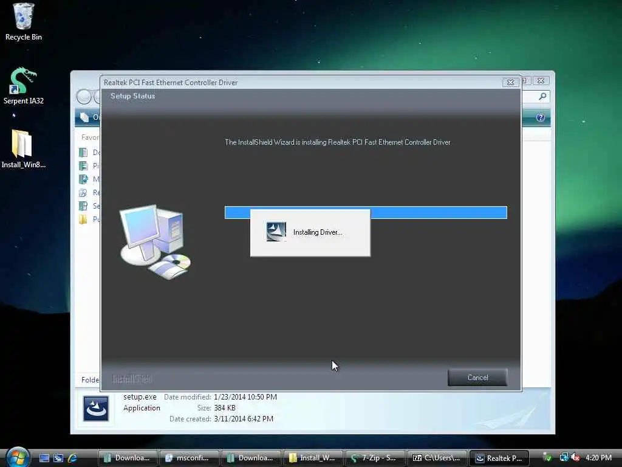This screenshot has height=467, width=622.
Task: Click the installation progress bar
Action: click(366, 212)
